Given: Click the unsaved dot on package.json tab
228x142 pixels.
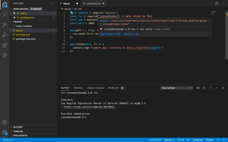Looking at the screenshot, I should 103,3.
